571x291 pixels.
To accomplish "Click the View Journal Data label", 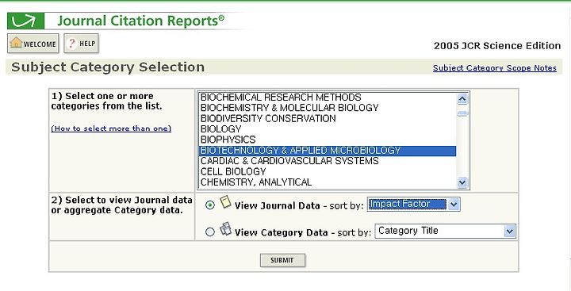I will (x=277, y=206).
